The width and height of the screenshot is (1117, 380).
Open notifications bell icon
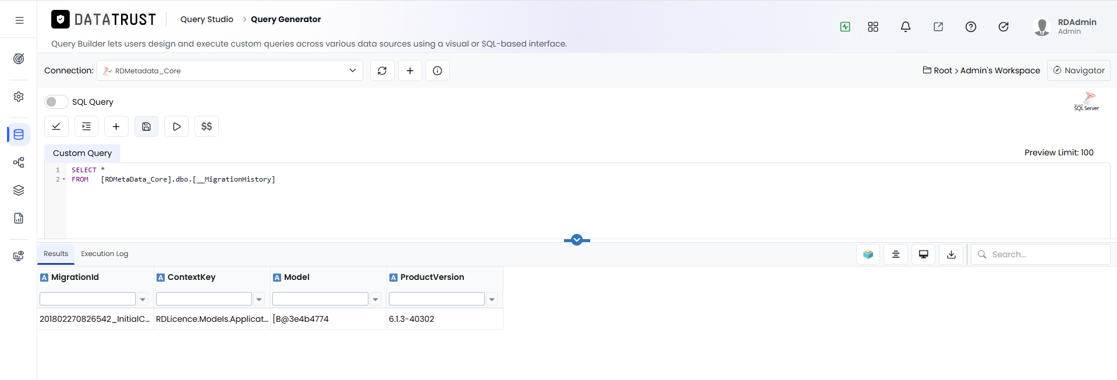(906, 27)
